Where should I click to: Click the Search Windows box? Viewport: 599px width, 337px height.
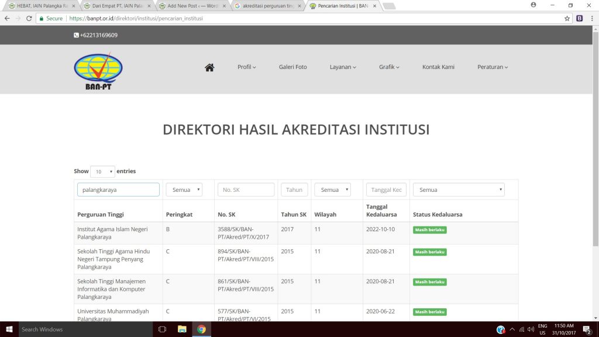point(85,329)
